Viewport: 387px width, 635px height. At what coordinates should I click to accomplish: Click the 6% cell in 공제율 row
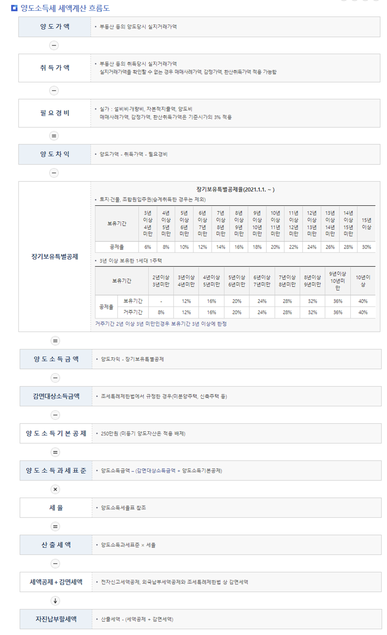pyautogui.click(x=148, y=247)
